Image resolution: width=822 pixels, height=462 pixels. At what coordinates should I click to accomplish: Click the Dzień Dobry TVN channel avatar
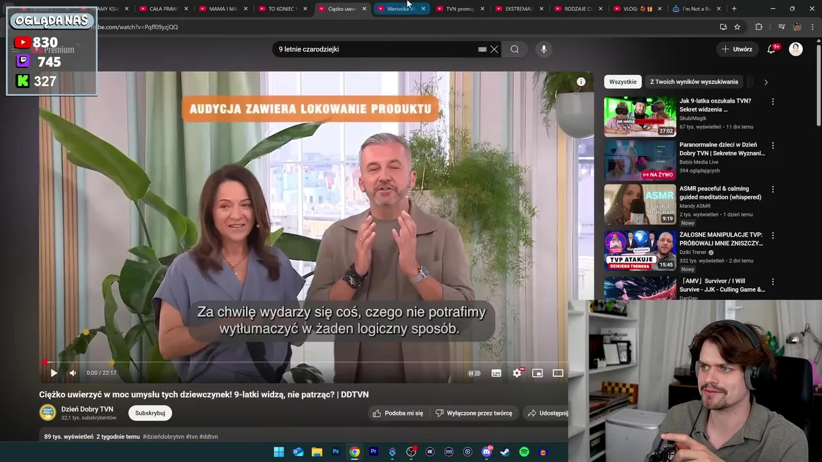[48, 413]
